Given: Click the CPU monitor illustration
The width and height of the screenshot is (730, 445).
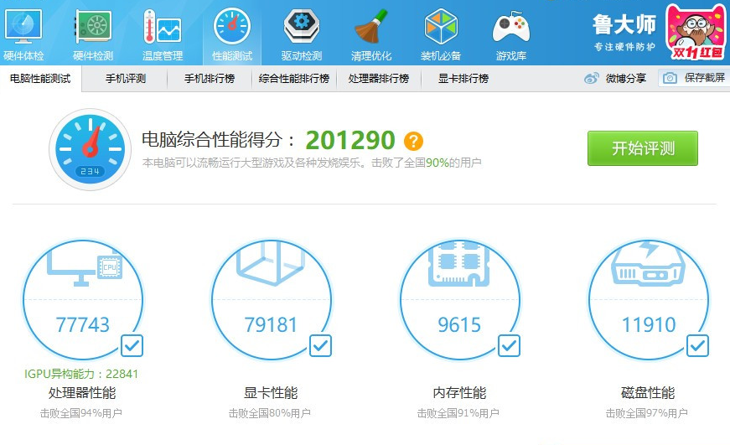Looking at the screenshot, I should coord(85,266).
